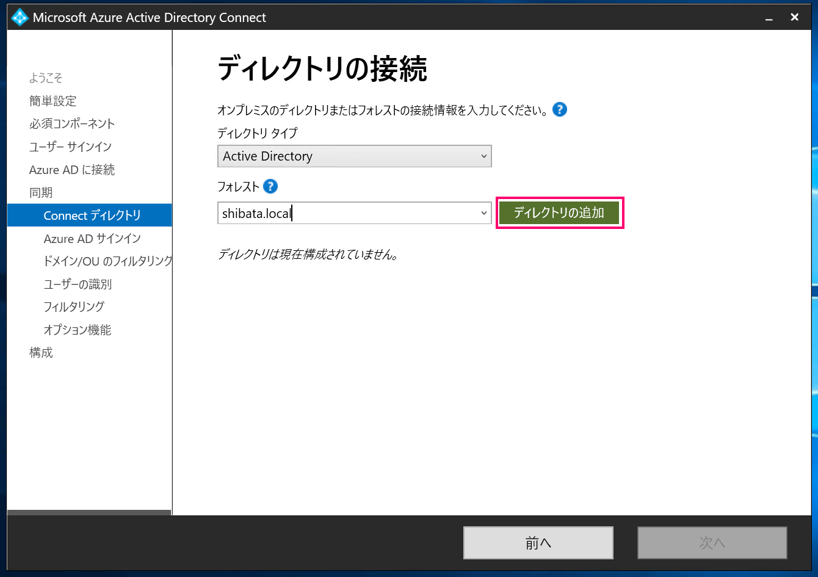Select ようこそ in the sidebar
The image size is (818, 577).
click(x=46, y=78)
